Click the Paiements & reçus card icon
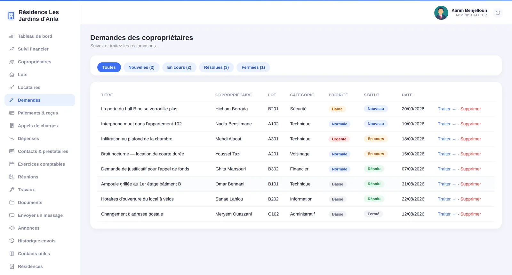512x275 pixels. [12, 113]
